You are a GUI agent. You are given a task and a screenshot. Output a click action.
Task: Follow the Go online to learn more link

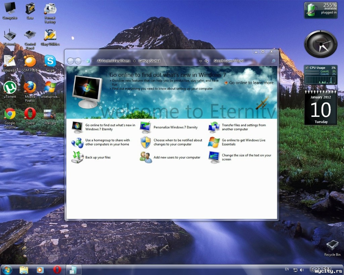[x=249, y=83]
